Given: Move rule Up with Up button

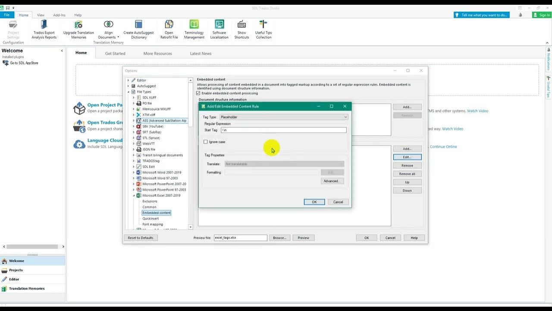Looking at the screenshot, I should click(x=407, y=182).
